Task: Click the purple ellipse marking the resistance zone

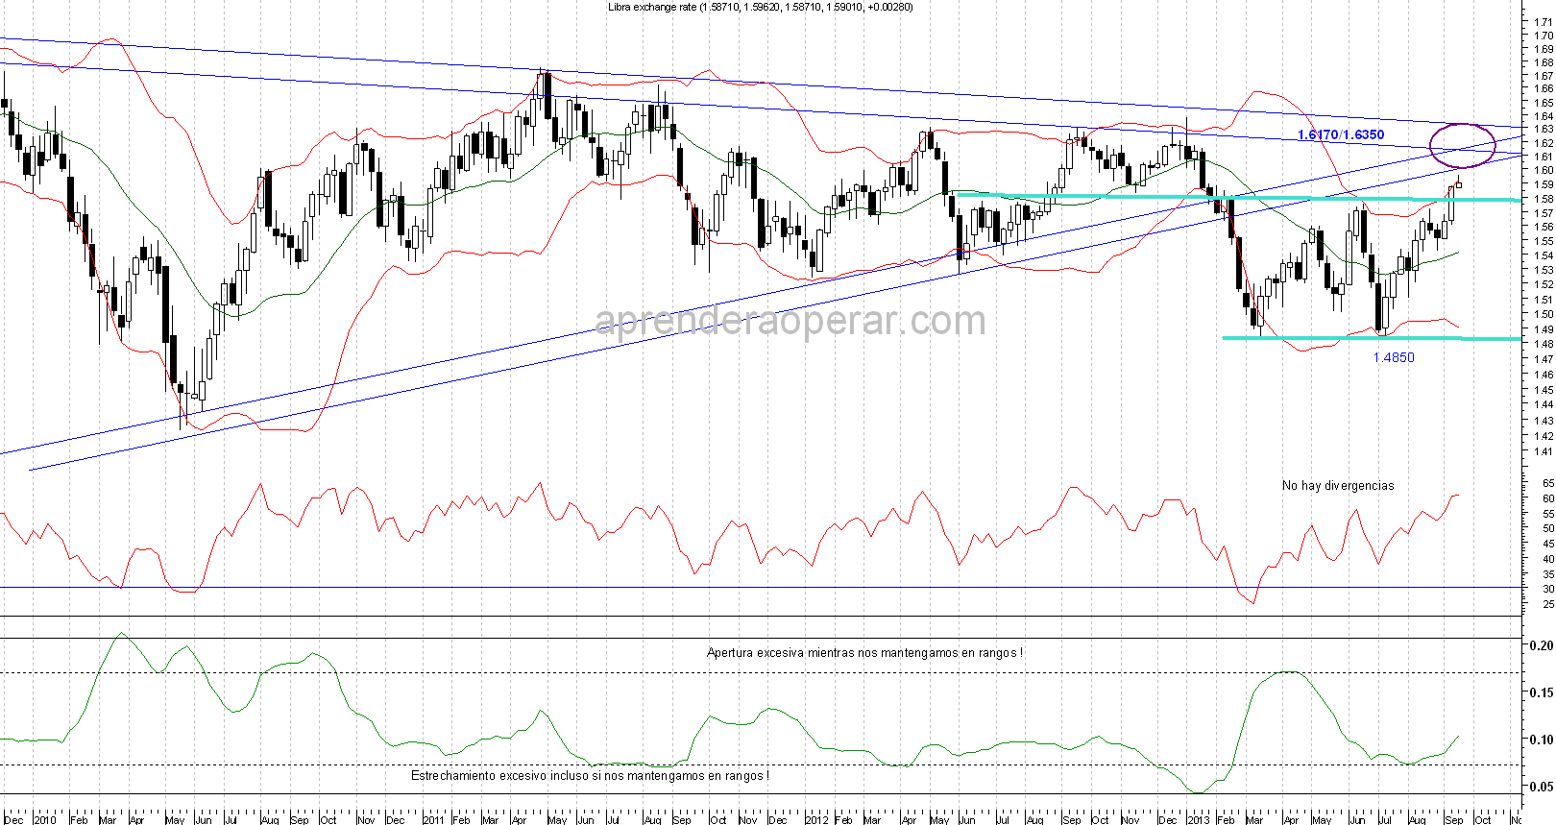Action: coord(1462,145)
